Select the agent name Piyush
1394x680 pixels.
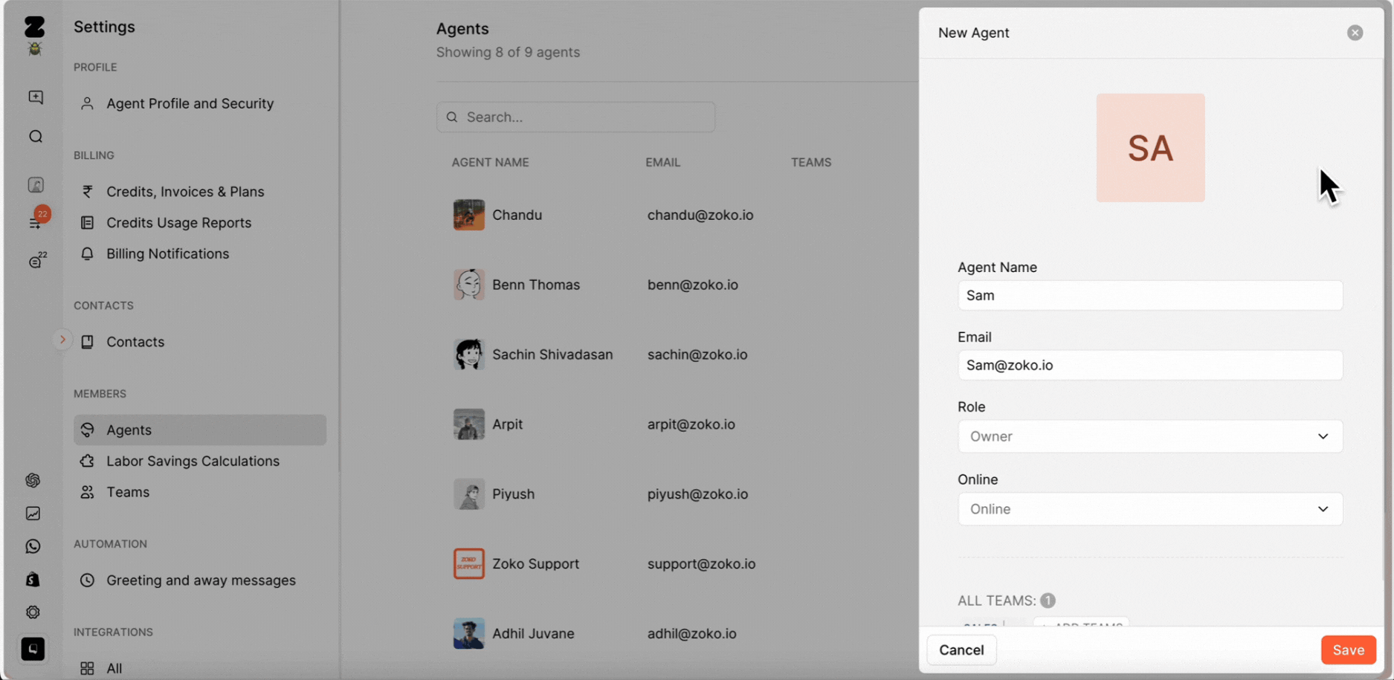513,494
